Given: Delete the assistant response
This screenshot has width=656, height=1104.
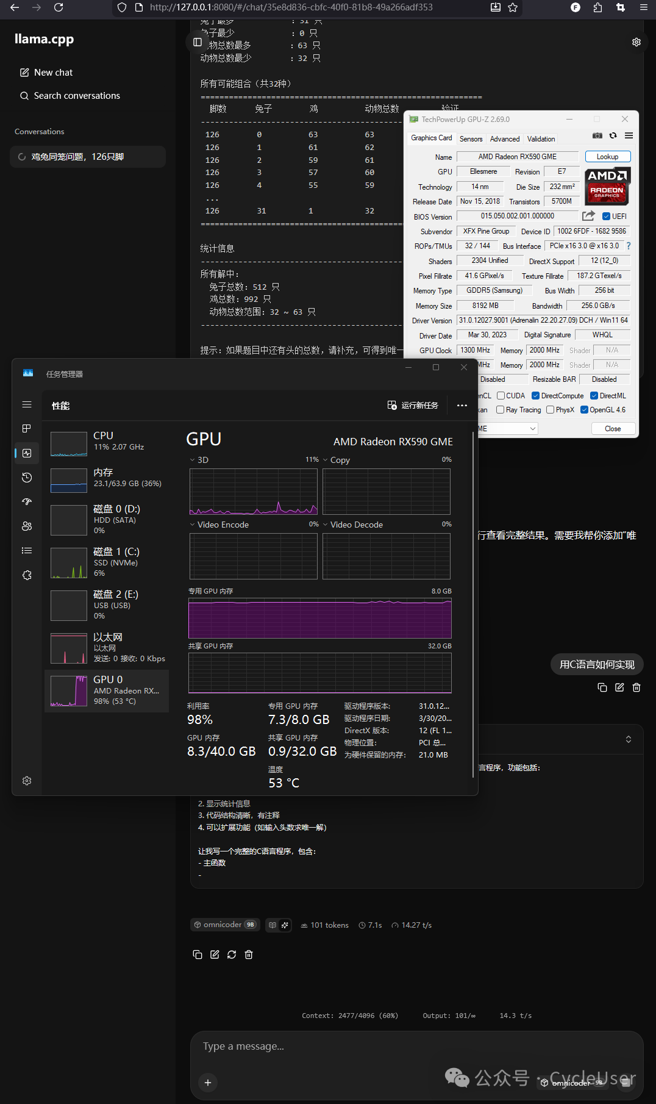Looking at the screenshot, I should pos(249,955).
